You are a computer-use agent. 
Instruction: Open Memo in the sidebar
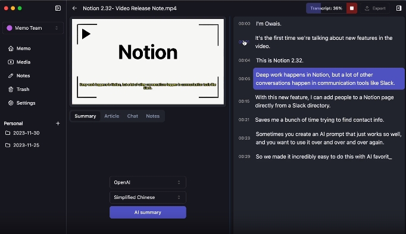point(23,49)
